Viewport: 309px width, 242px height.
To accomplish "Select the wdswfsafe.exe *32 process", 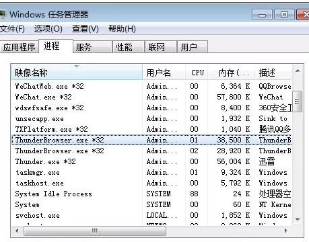I will 151,108.
